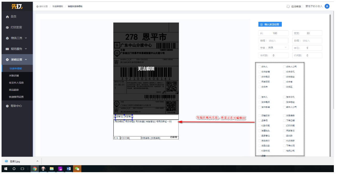
Task: Open the Windows Start menu
Action: click(5, 169)
